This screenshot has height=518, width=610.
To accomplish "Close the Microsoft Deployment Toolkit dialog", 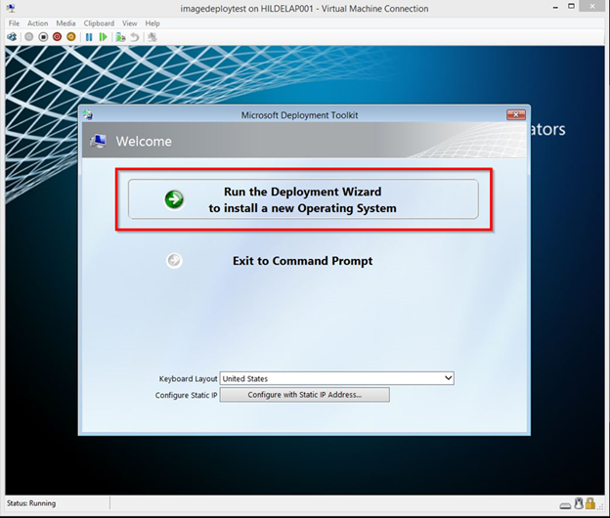I will (516, 114).
